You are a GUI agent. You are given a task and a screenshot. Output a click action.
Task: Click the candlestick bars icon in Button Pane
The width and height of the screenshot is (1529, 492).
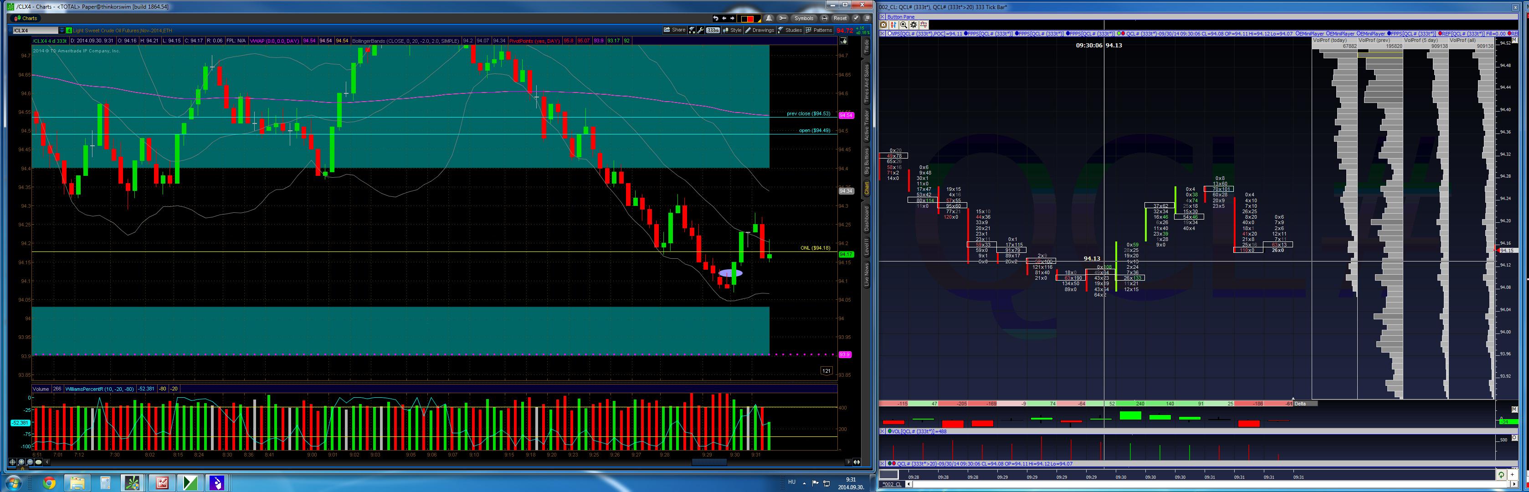[x=893, y=25]
